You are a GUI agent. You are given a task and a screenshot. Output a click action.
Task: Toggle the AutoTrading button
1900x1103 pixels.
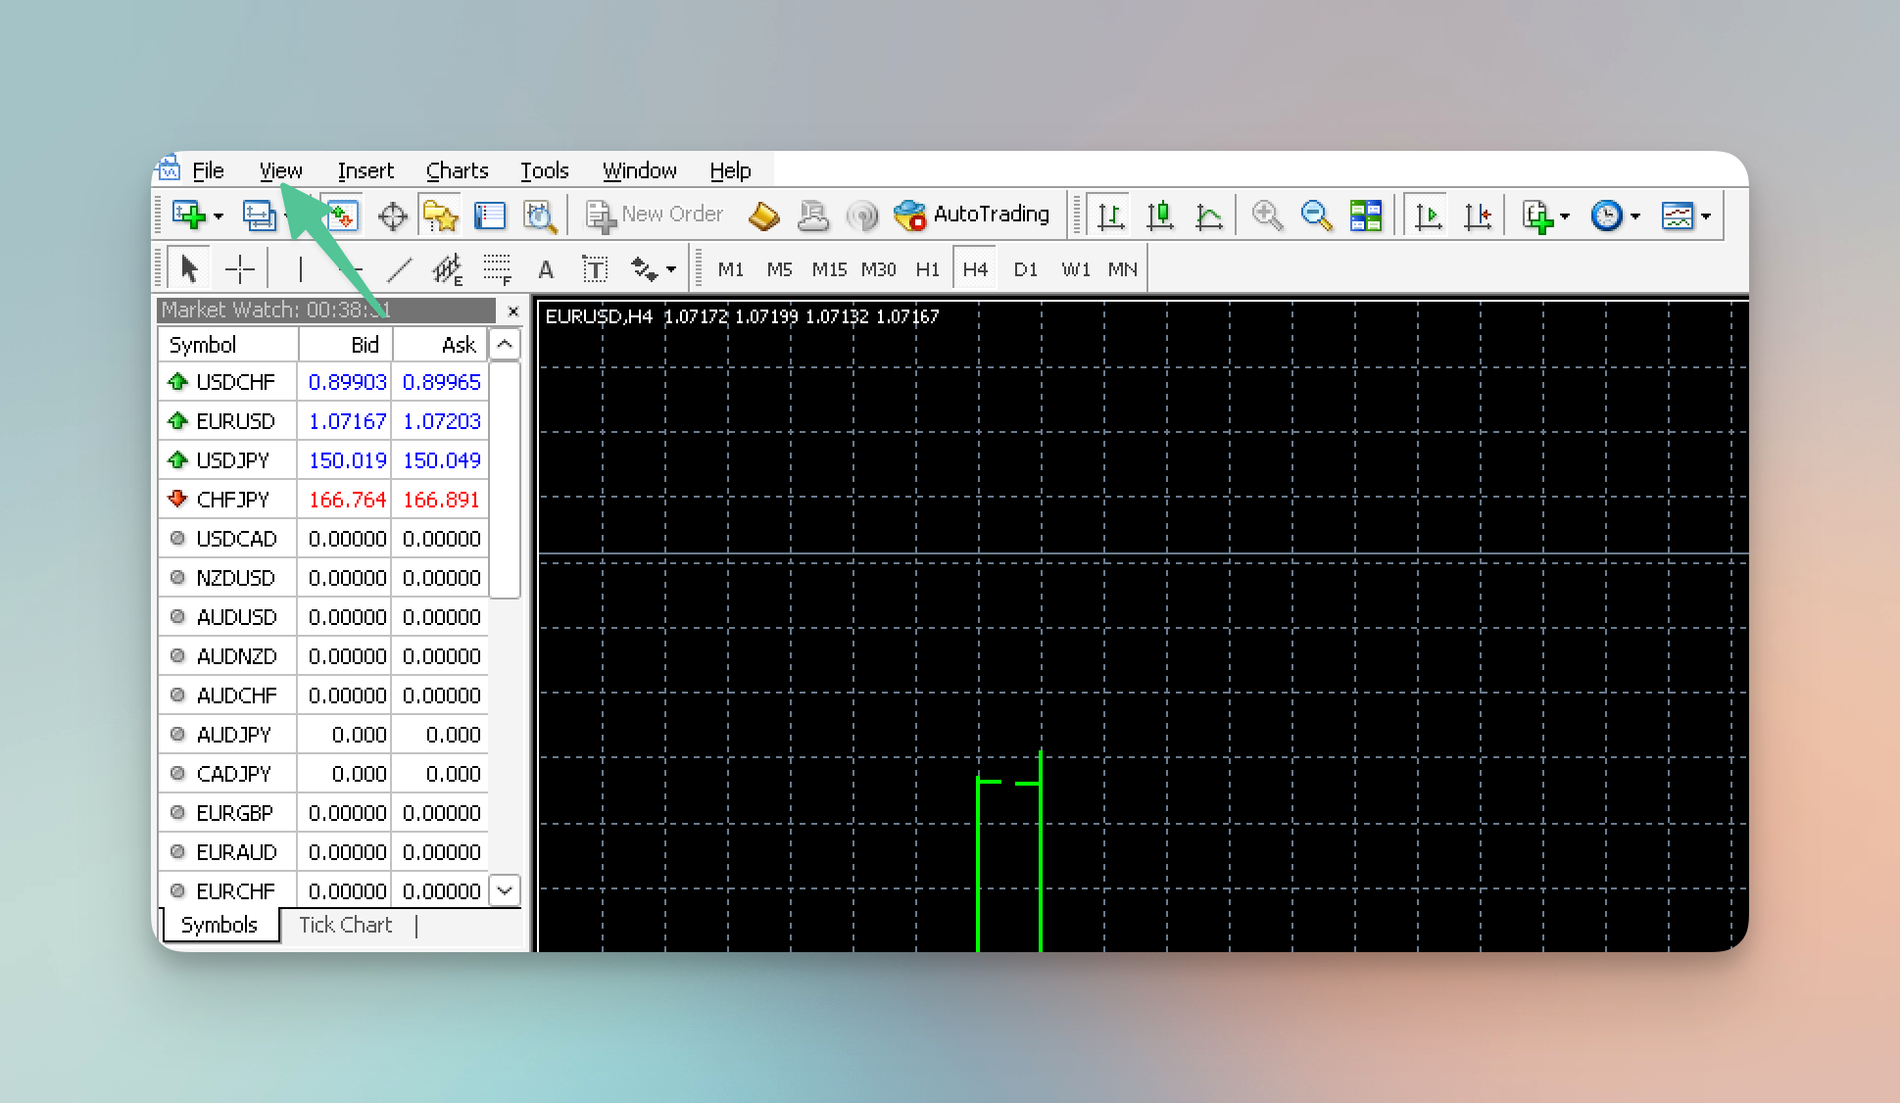[971, 215]
